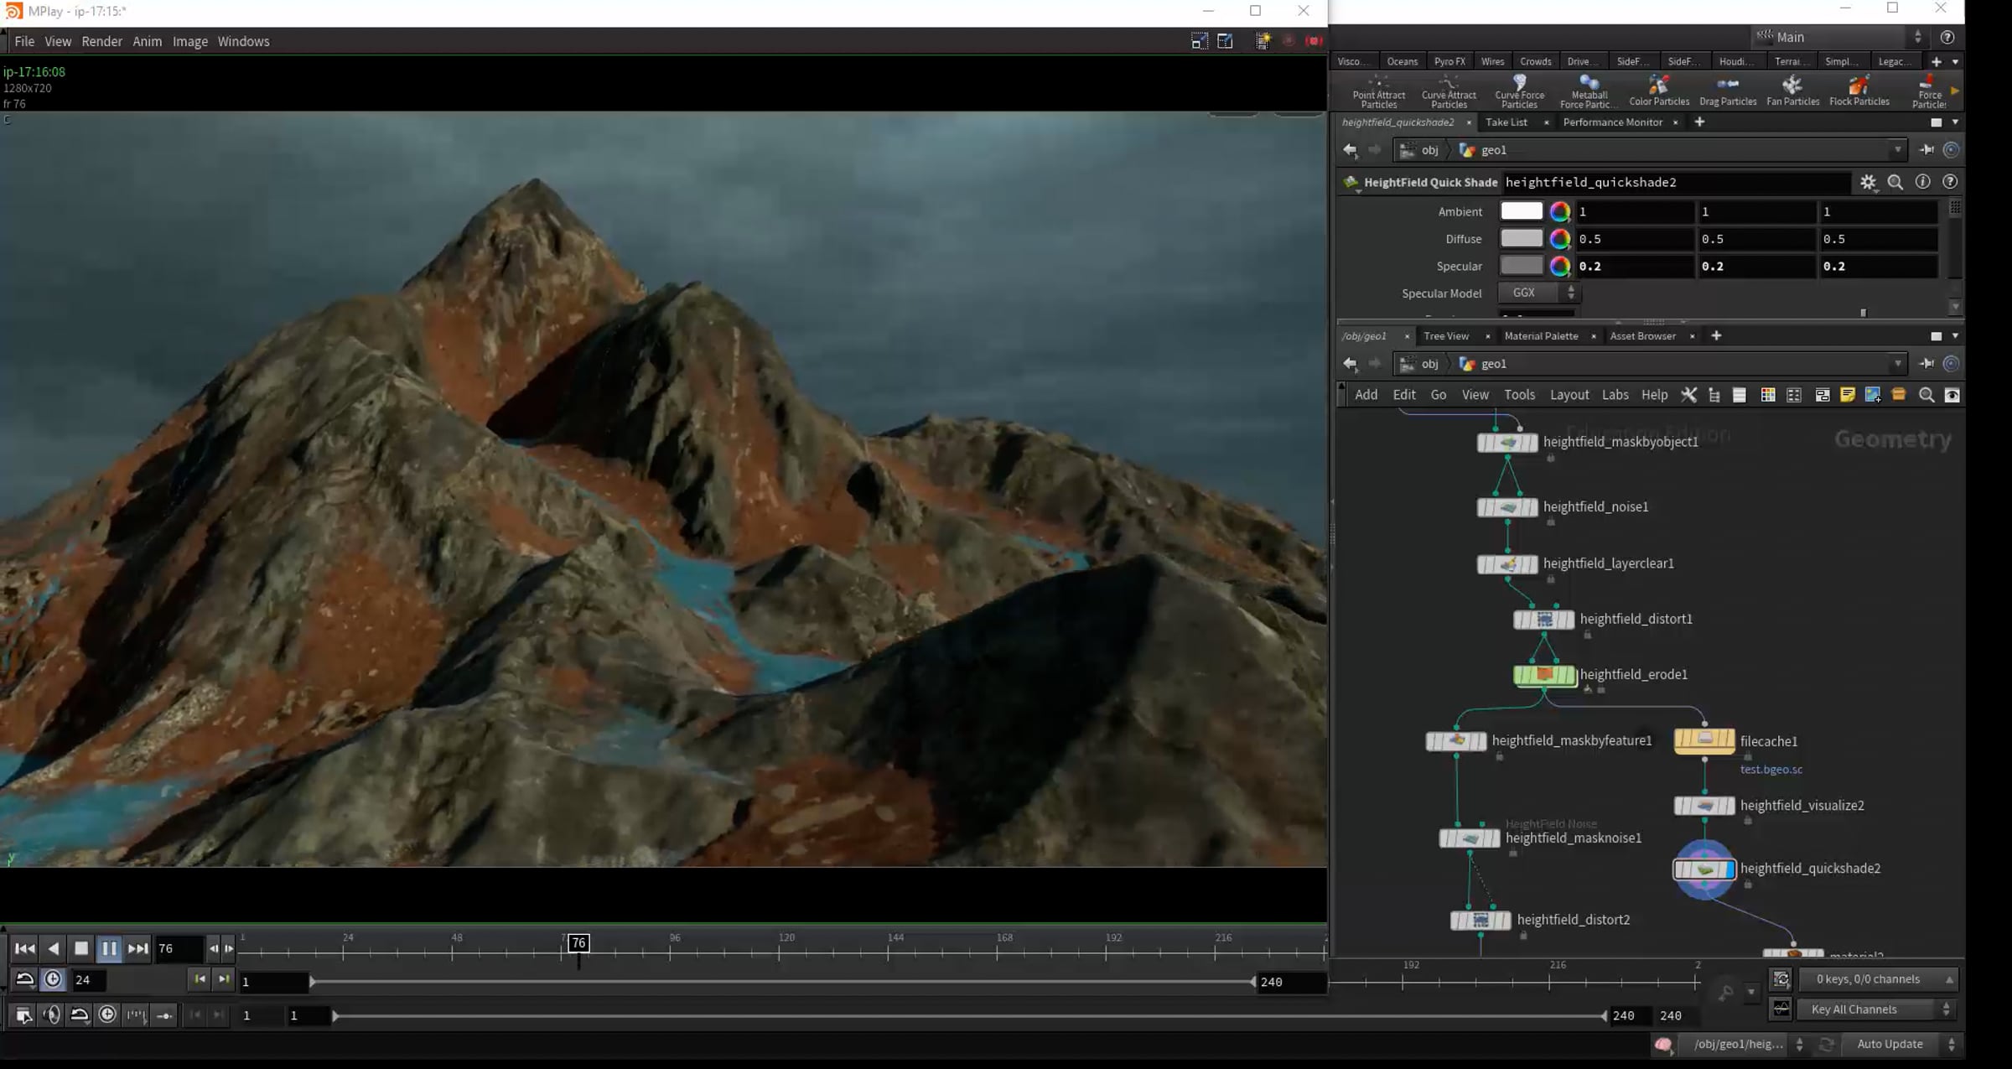Screen dimensions: 2012x1069
Task: Select the Flock Particles shelf tool
Action: 1859,90
